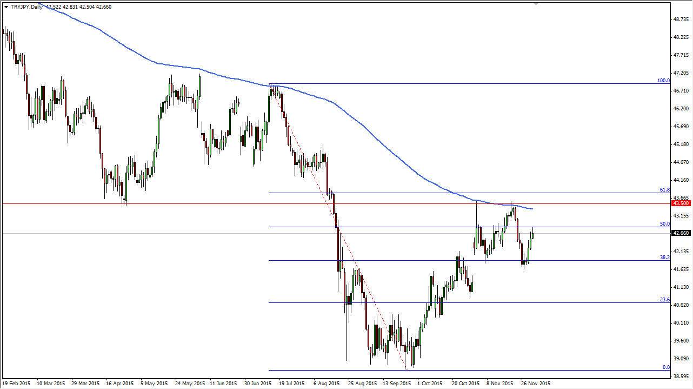Click the black 42.660 current price label
693x389 pixels.
681,233
